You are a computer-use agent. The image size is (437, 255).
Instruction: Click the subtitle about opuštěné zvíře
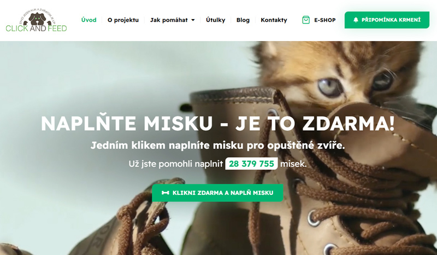pos(217,145)
